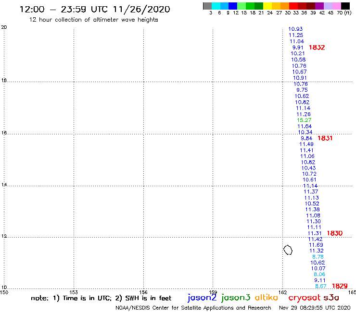Viewport: 356px width, 312px height.
Task: Click the wave height value '11.38'
Action: click(312, 210)
